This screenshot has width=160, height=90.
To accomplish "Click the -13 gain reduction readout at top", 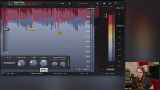I will pos(96,7).
